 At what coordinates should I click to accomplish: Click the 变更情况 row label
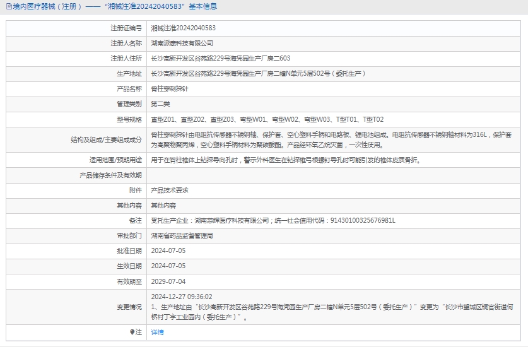[129, 307]
